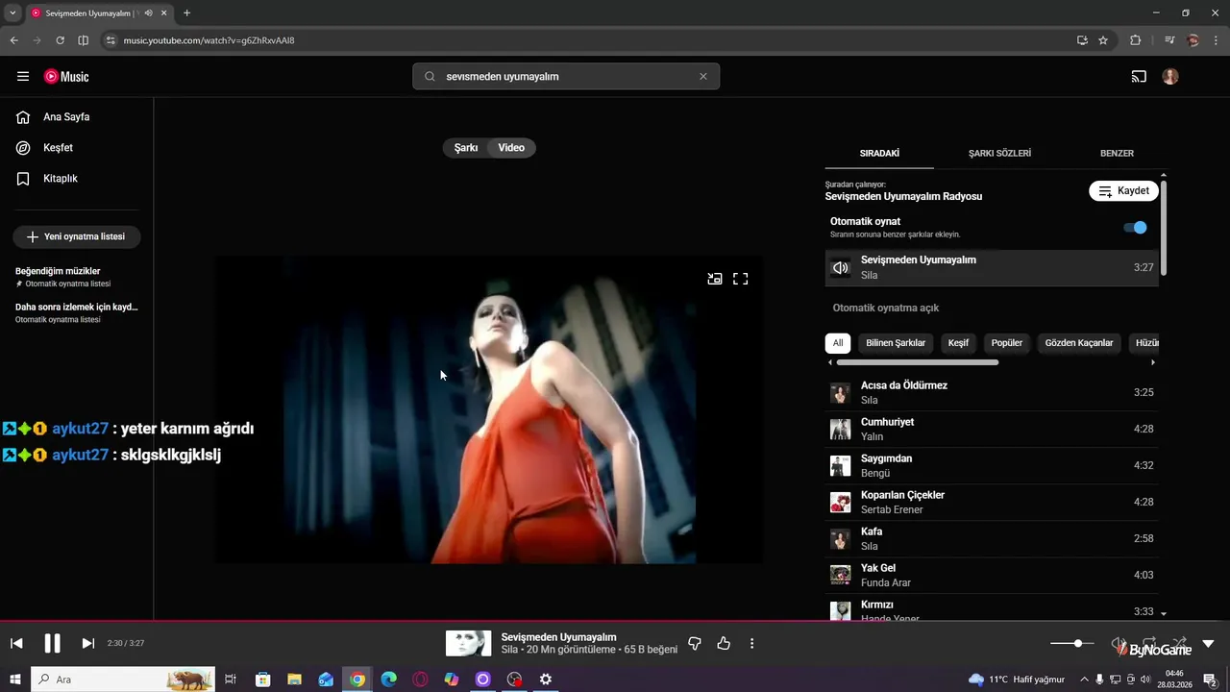Click the Saygımdan album thumbnail
This screenshot has width=1230, height=692.
click(x=841, y=466)
